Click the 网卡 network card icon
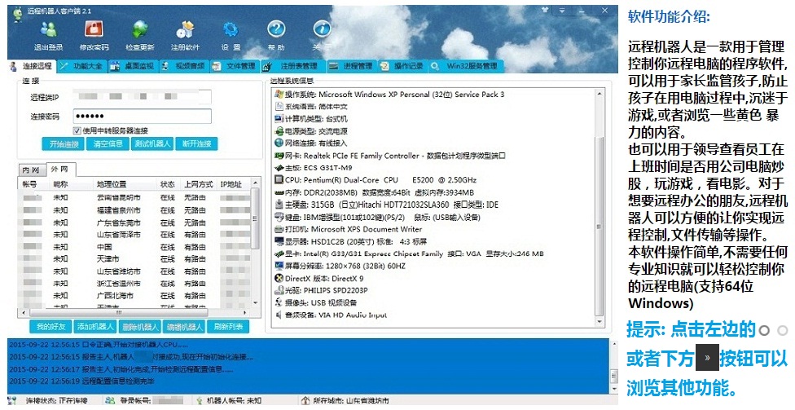The width and height of the screenshot is (795, 410). pos(279,155)
